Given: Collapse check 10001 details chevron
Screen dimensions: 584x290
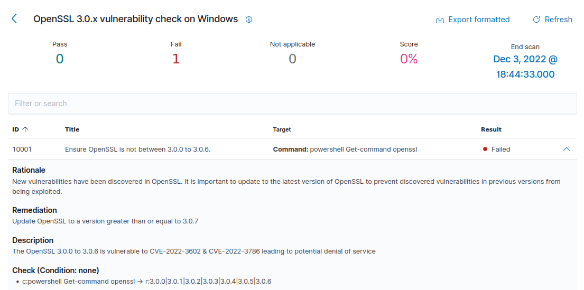Looking at the screenshot, I should click(567, 149).
